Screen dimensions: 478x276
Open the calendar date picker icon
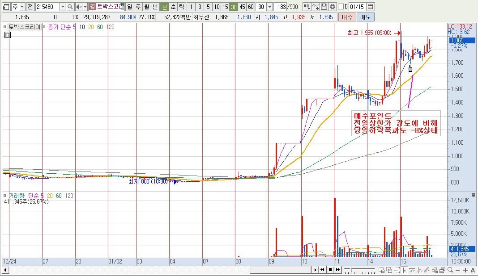click(371, 7)
